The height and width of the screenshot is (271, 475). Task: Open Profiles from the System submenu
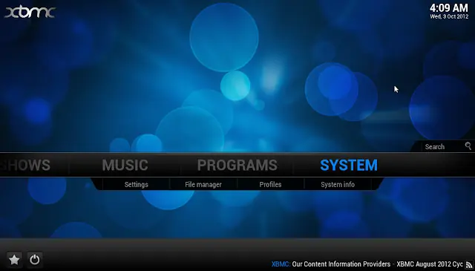(270, 184)
